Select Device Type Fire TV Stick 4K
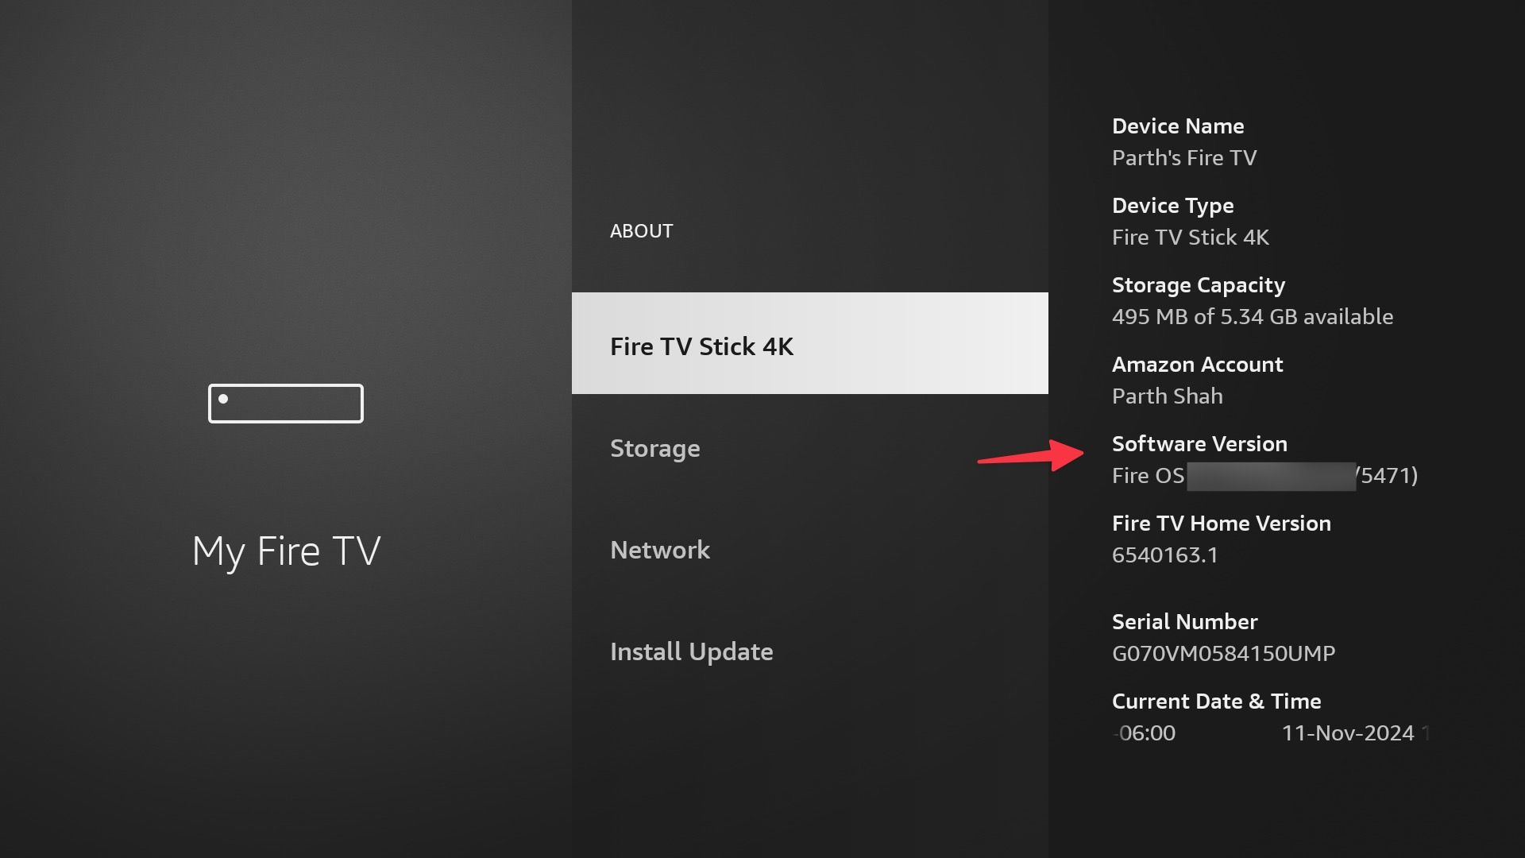 pos(1191,221)
